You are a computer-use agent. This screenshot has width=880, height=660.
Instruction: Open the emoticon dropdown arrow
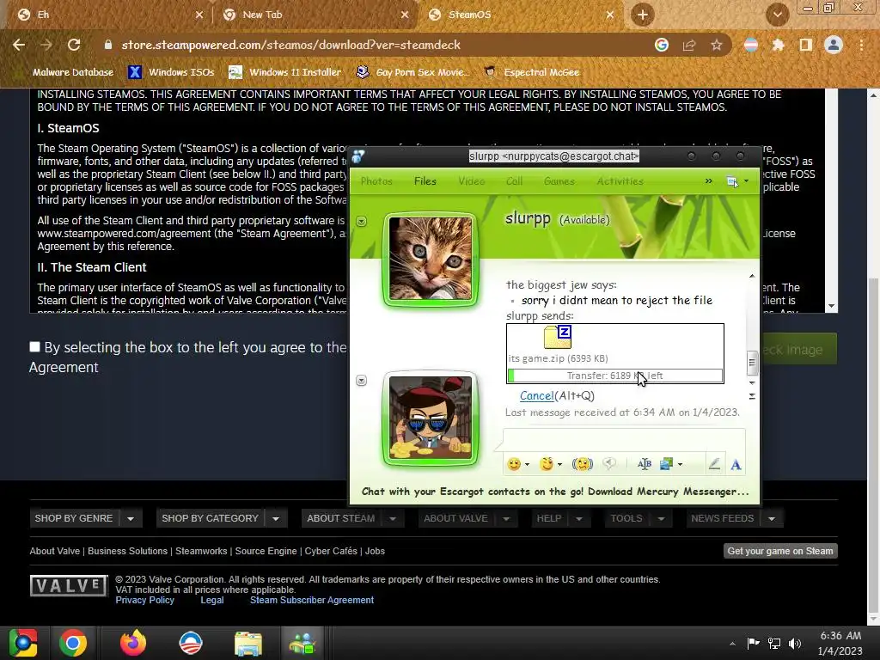527,465
